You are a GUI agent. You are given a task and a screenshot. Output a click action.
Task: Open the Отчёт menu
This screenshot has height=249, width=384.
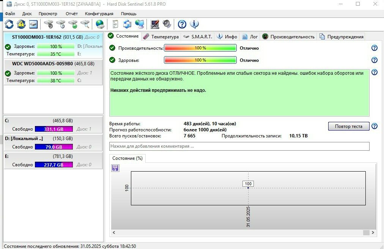pyautogui.click(x=71, y=14)
